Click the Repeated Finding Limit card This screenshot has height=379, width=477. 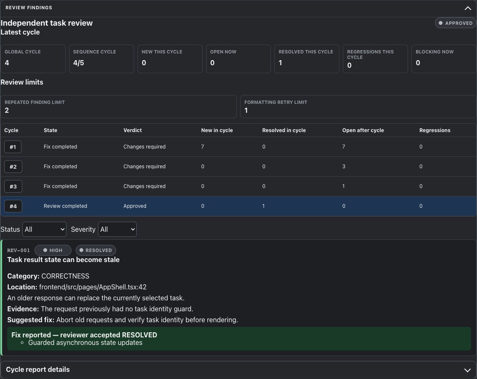pos(119,106)
